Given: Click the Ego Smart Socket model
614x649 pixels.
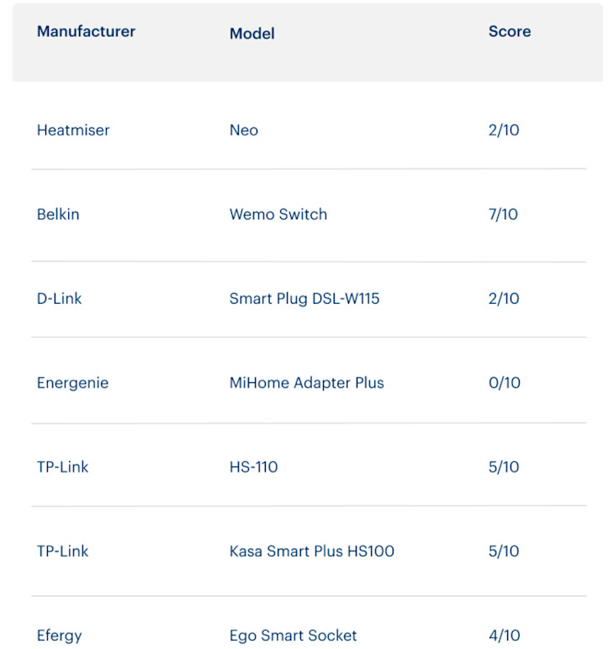Looking at the screenshot, I should tap(294, 636).
